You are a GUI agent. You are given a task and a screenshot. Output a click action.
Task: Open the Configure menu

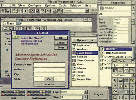[x=35, y=5]
